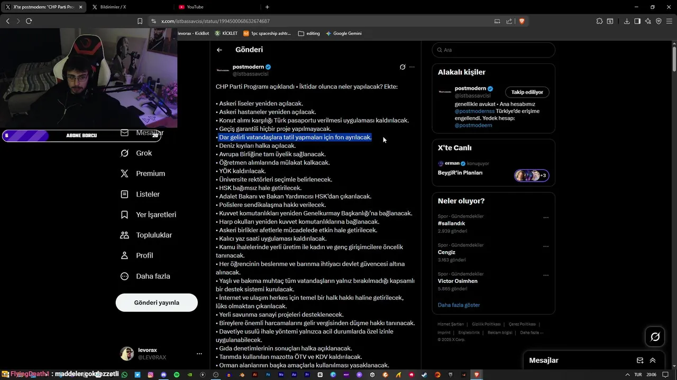Open Leo AI assistant icon
The width and height of the screenshot is (677, 380).
coord(648,21)
